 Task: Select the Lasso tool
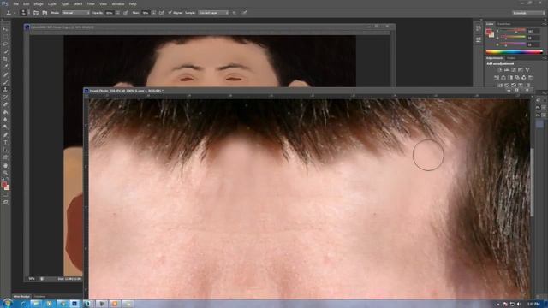(x=5, y=44)
